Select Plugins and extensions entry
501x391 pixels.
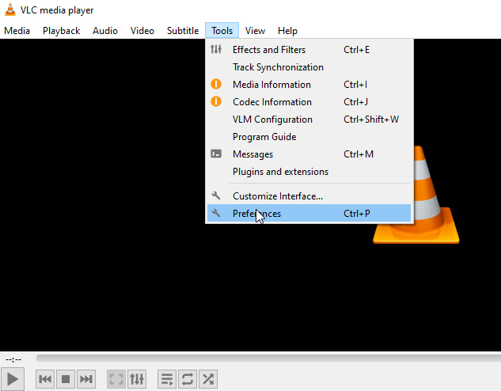pos(309,172)
